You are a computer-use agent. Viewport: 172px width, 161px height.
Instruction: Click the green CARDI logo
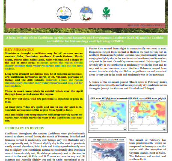pos(106,13)
